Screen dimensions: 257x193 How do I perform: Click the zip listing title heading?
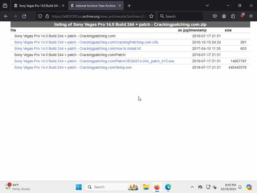(x=130, y=24)
